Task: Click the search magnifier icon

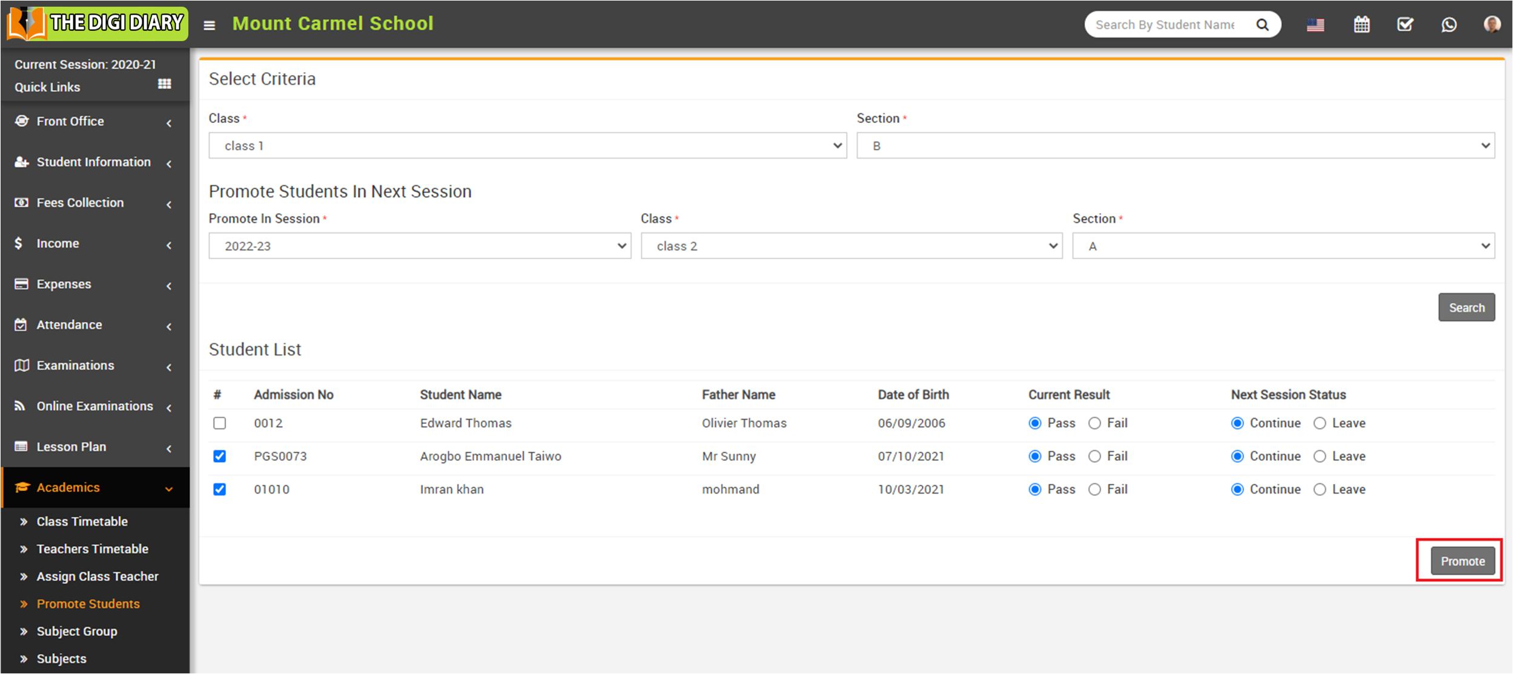Action: point(1262,25)
